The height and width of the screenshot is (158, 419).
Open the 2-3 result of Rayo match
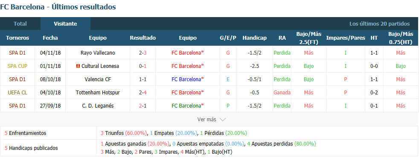click(x=143, y=53)
